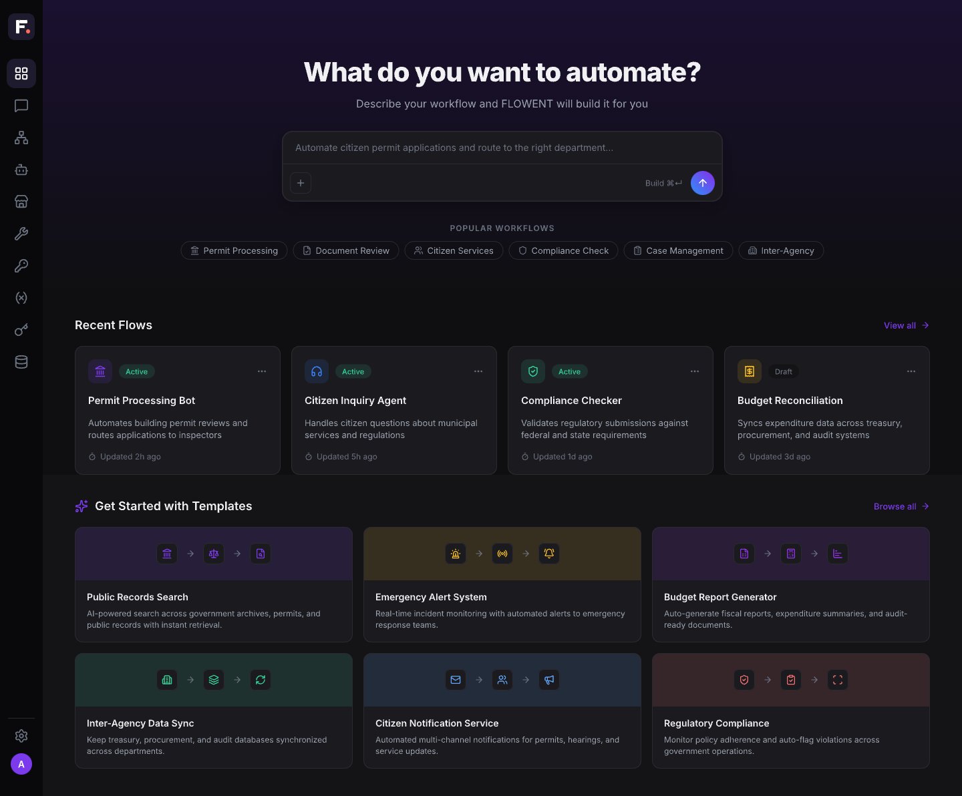Open more options on Budget Reconciliation card
This screenshot has height=796, width=962.
coord(911,371)
